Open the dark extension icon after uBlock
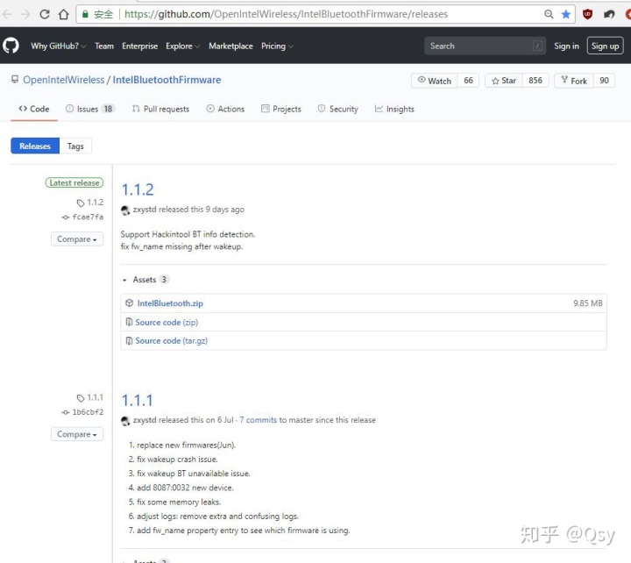This screenshot has height=563, width=631. [x=609, y=14]
